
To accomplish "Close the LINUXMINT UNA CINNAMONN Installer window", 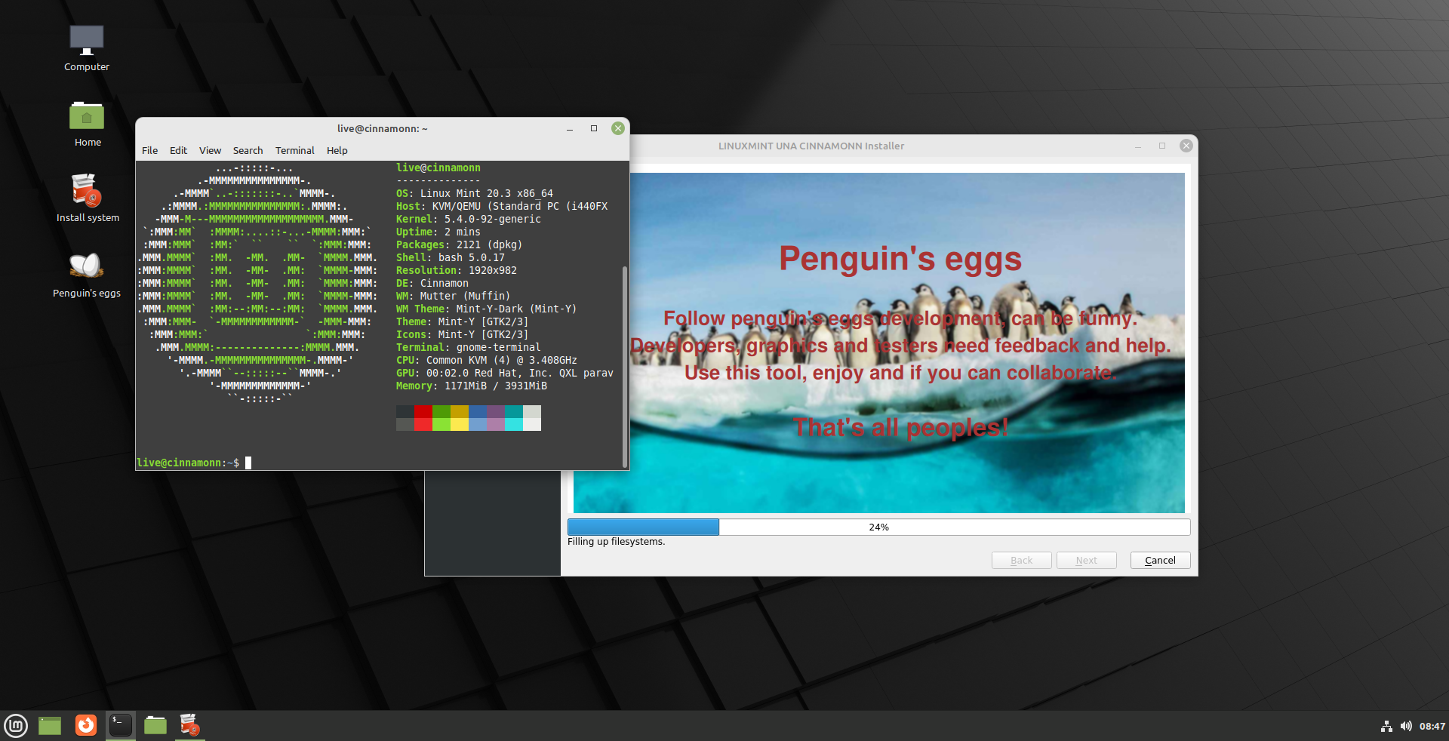I will (1186, 146).
